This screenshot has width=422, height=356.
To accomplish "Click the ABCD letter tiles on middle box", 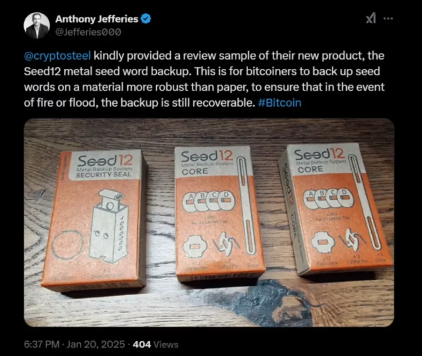I will point(209,201).
